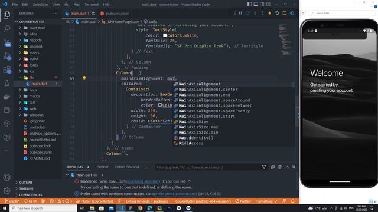This screenshot has height=212, width=378.
Task: Open customize layout icon
Action: [x=268, y=4]
